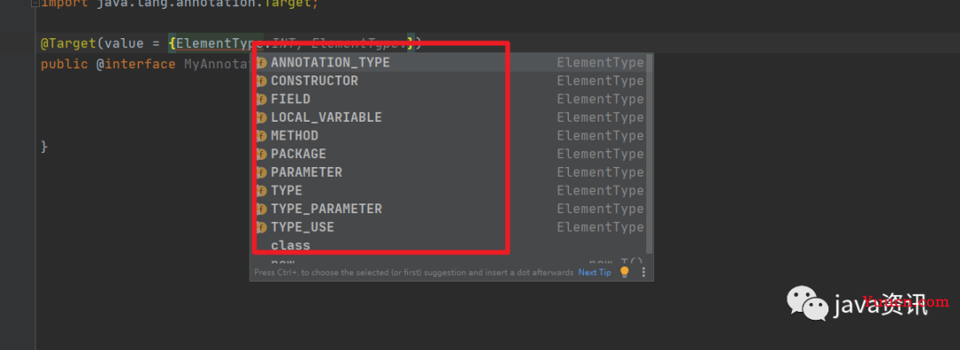The width and height of the screenshot is (960, 350).
Task: Pick the FIELD suggestion entry
Action: [449, 99]
